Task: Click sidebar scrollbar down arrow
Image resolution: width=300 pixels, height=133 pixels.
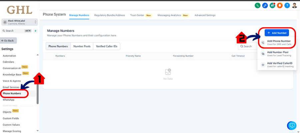Action: [x=37, y=131]
